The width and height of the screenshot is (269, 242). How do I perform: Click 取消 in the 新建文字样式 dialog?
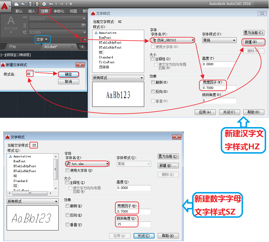point(68,81)
